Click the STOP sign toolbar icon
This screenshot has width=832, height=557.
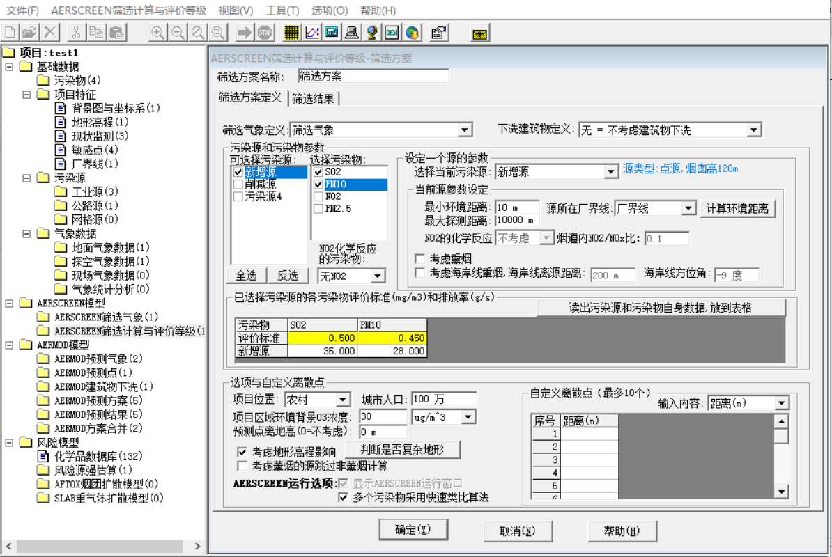point(264,32)
